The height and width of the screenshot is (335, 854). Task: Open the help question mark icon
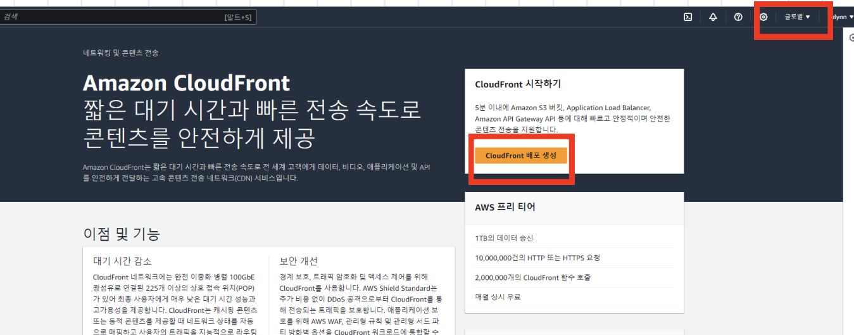tap(738, 17)
